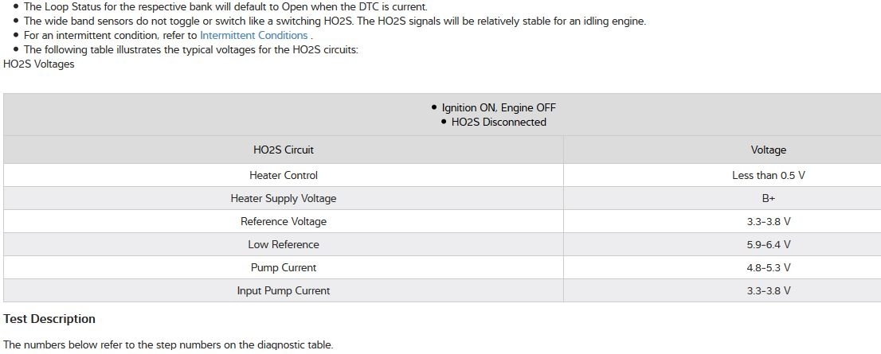The height and width of the screenshot is (354, 881).
Task: Click the Voltage column header
Action: (768, 150)
